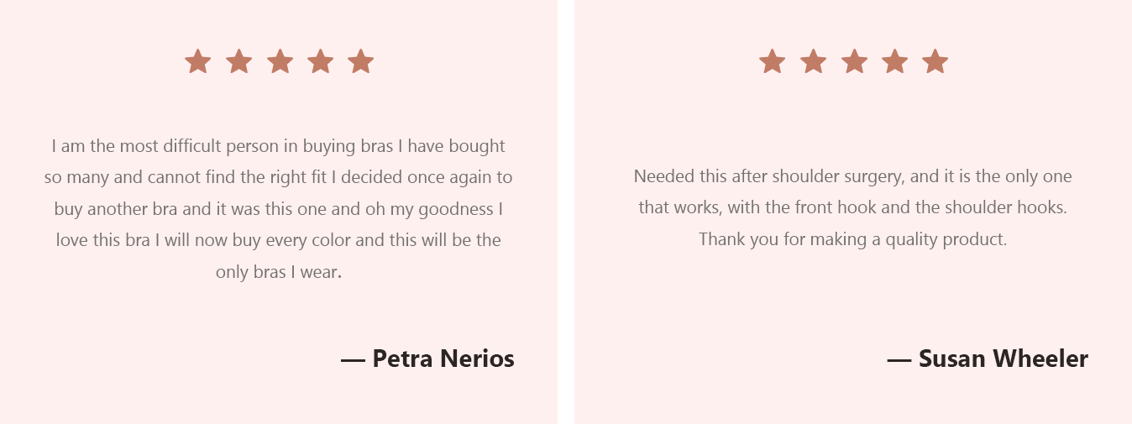1132x424 pixels.
Task: Click the fifth star in Susan's review
Action: point(935,61)
